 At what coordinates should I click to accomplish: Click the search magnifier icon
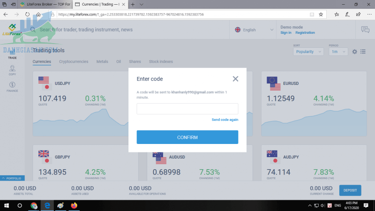tap(33, 30)
